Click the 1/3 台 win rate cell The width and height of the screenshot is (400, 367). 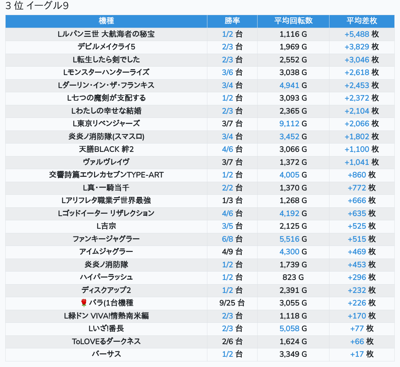point(232,200)
